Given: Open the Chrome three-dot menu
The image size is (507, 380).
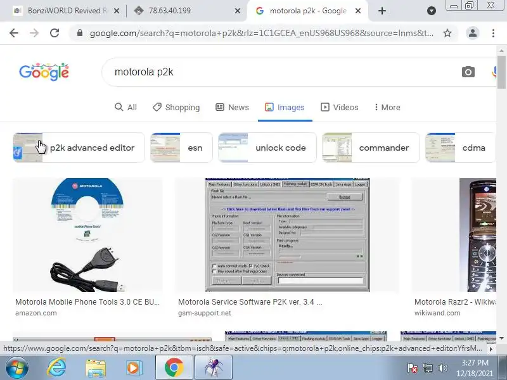Looking at the screenshot, I should point(493,33).
